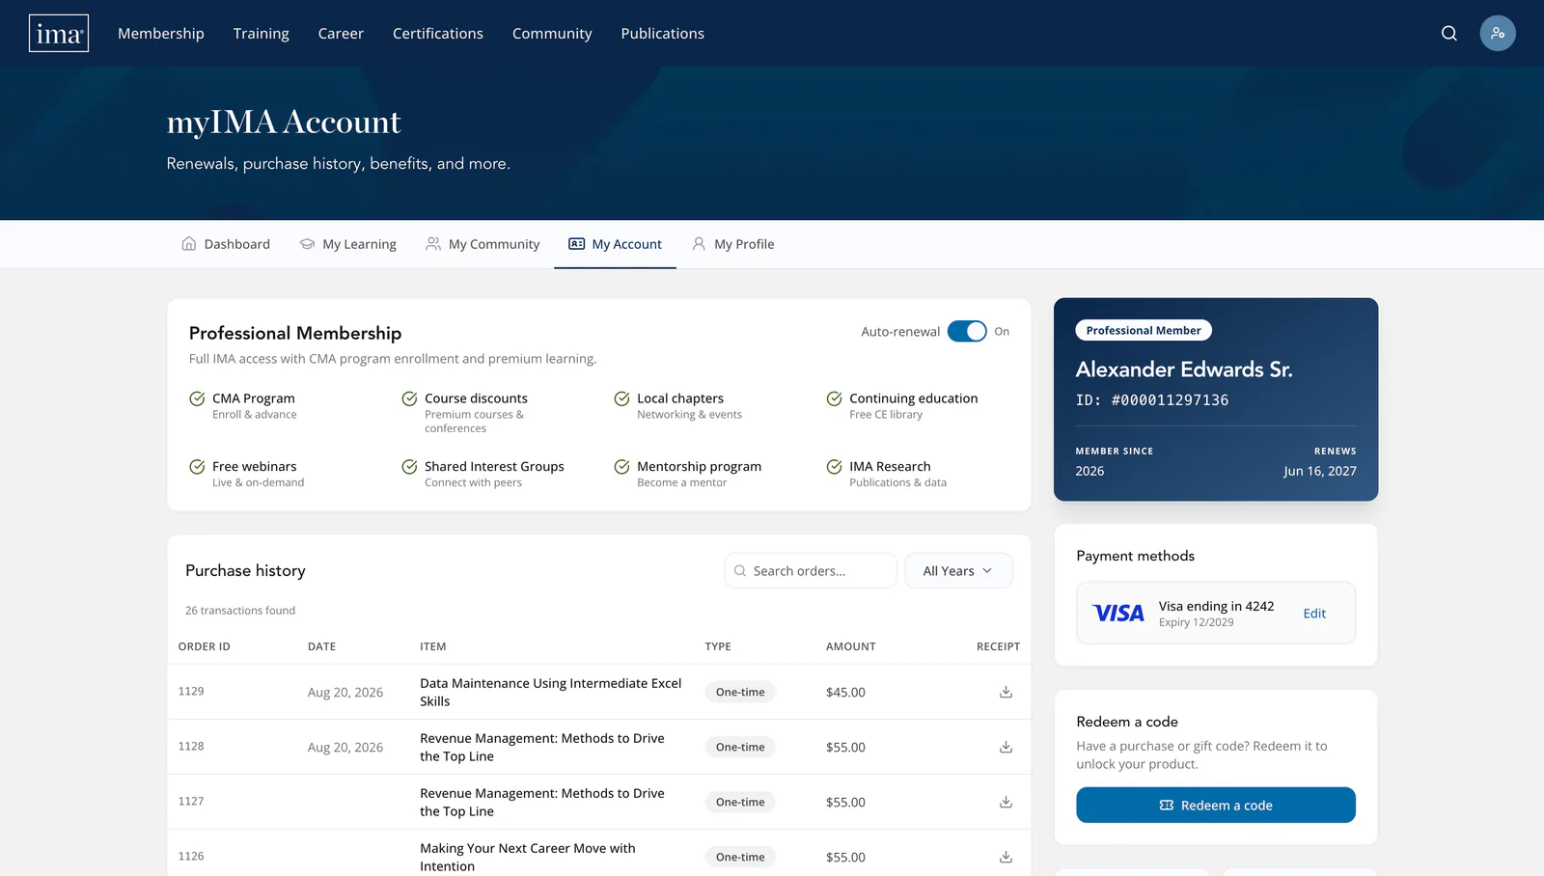Click the Visa card logo

coord(1118,614)
